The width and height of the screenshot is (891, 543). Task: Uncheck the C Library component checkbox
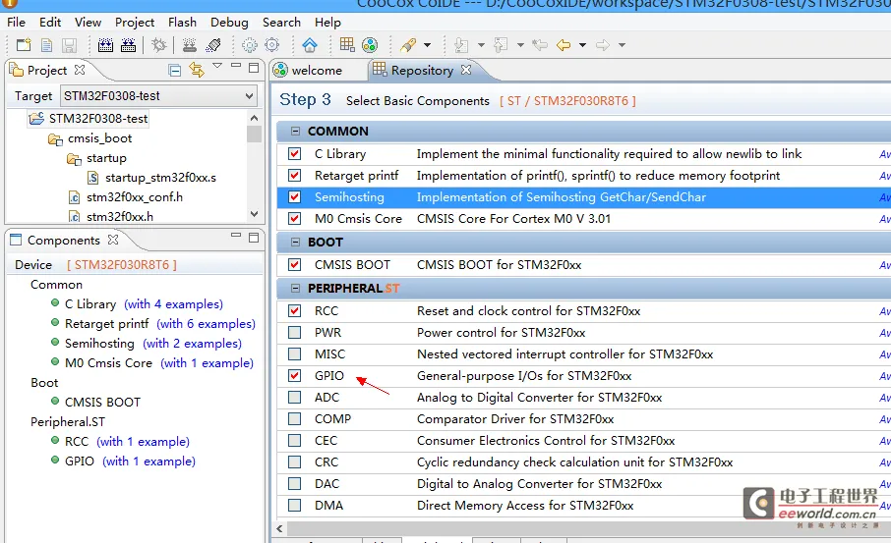pos(294,154)
